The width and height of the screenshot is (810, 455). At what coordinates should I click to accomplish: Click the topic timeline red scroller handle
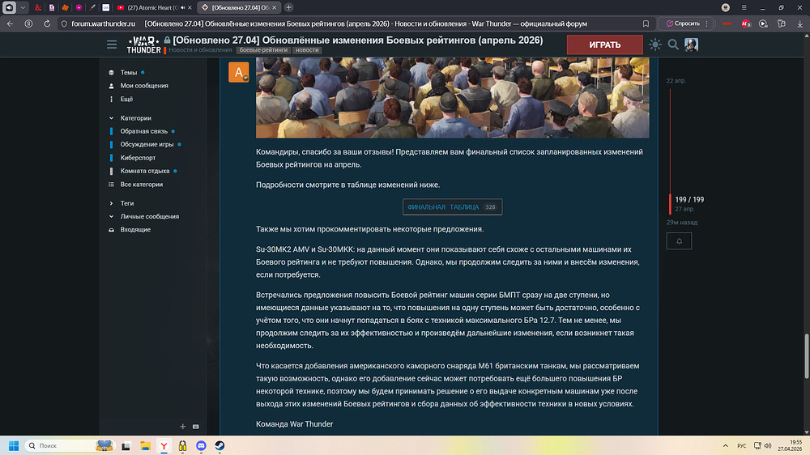(x=670, y=204)
